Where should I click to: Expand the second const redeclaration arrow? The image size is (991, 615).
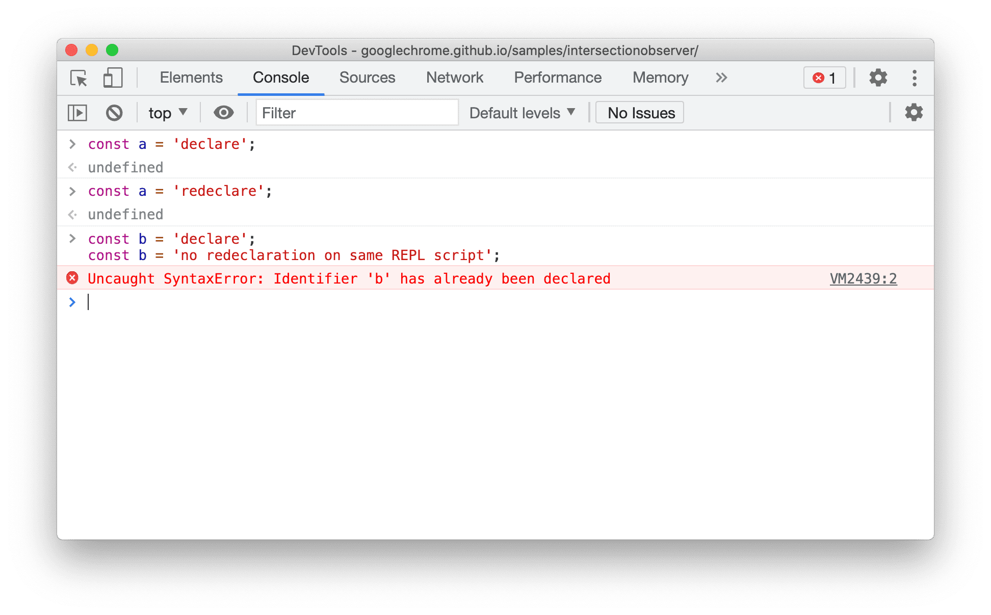coord(71,191)
